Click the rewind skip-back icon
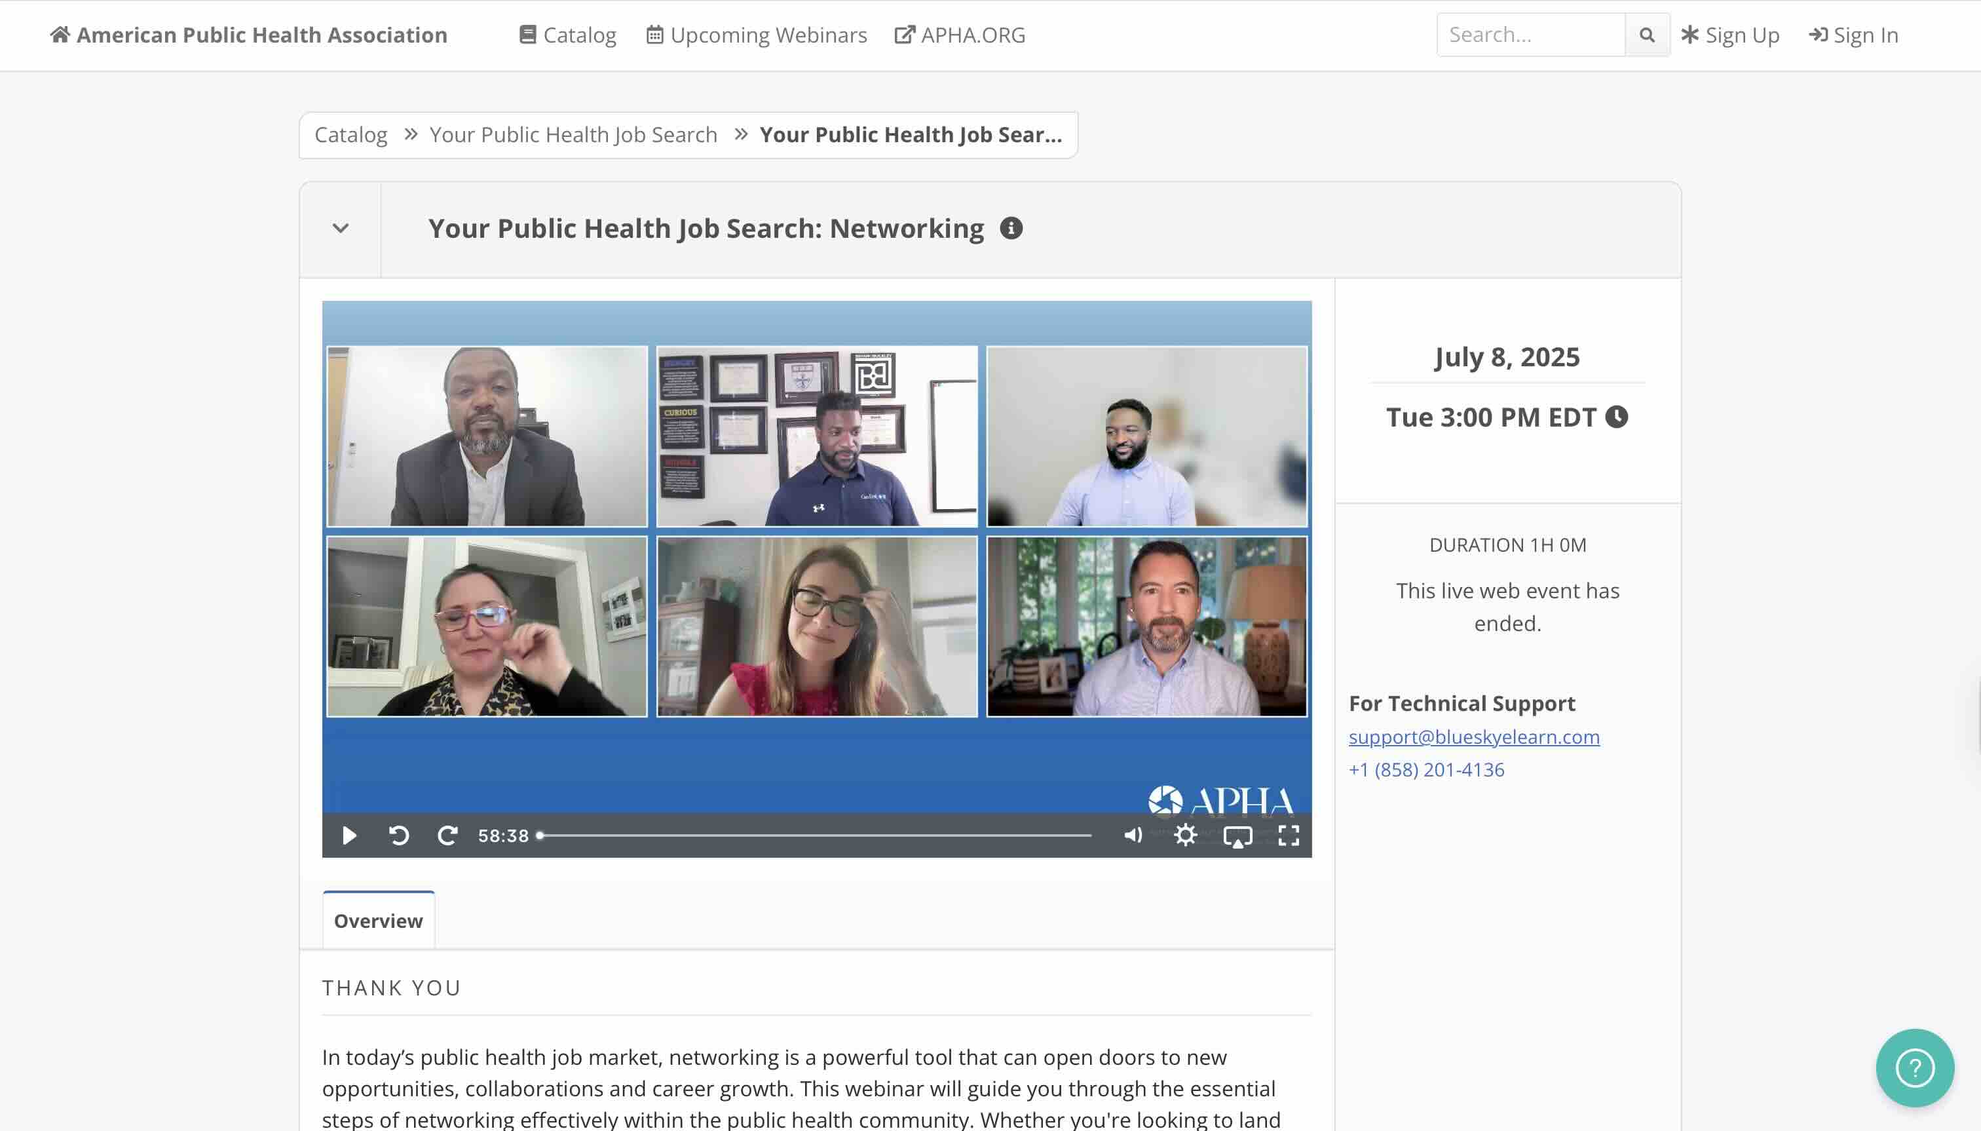Screen dimensions: 1981x1131 tap(398, 836)
